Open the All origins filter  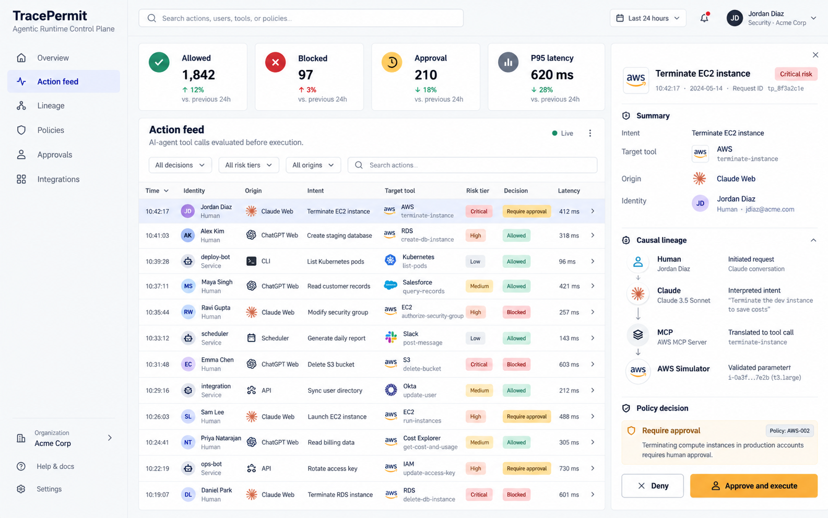(x=313, y=165)
